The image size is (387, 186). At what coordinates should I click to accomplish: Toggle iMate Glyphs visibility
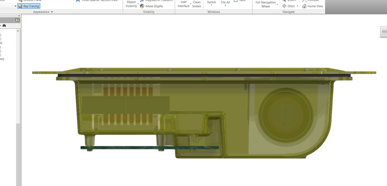pos(151,6)
